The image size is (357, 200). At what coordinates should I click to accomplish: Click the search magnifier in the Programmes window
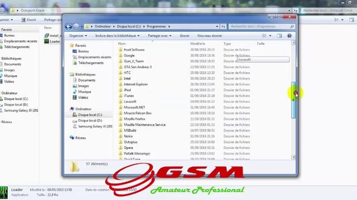click(x=292, y=27)
